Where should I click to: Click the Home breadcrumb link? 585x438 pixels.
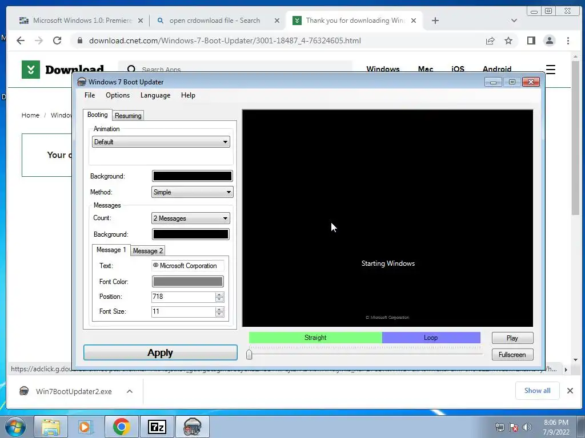(30, 115)
